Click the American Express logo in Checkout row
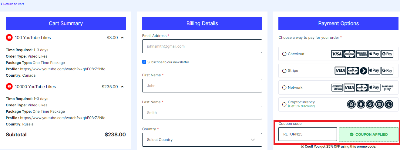This screenshot has height=150, width=400. point(362,54)
